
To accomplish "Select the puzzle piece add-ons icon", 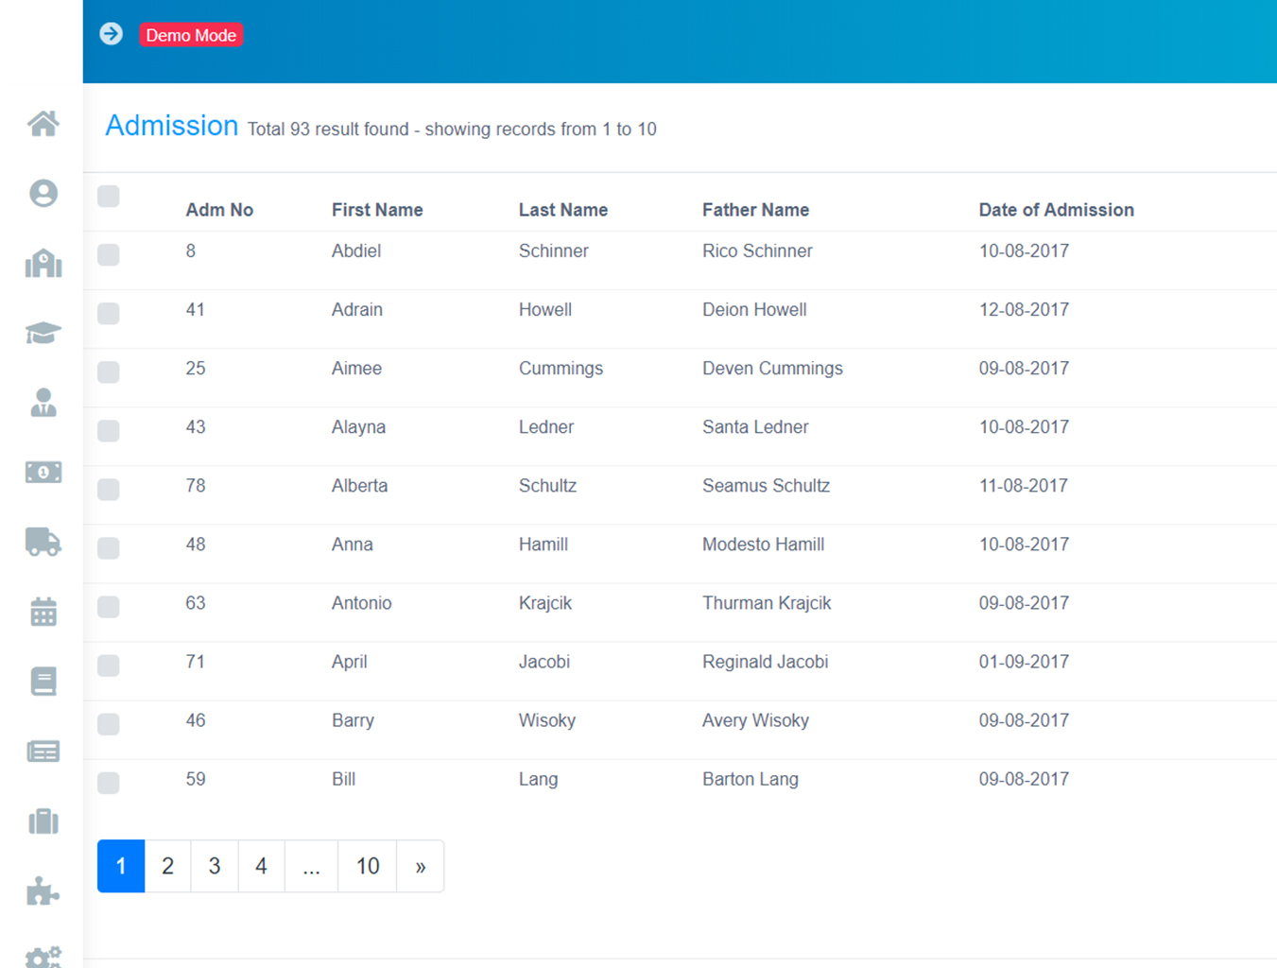I will [43, 890].
